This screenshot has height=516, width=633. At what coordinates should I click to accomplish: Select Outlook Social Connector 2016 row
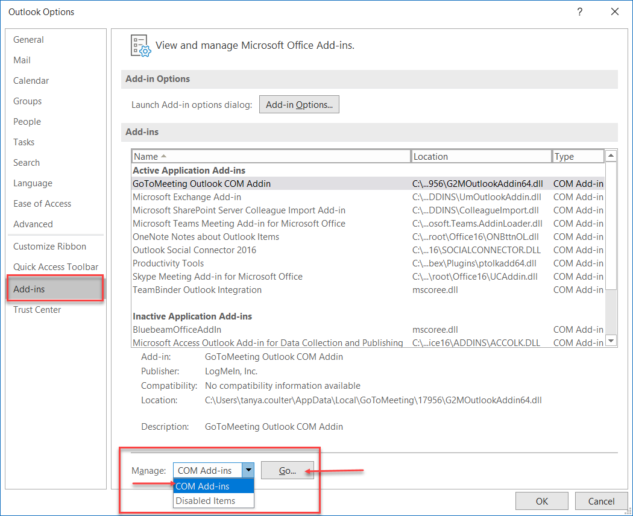click(x=368, y=250)
